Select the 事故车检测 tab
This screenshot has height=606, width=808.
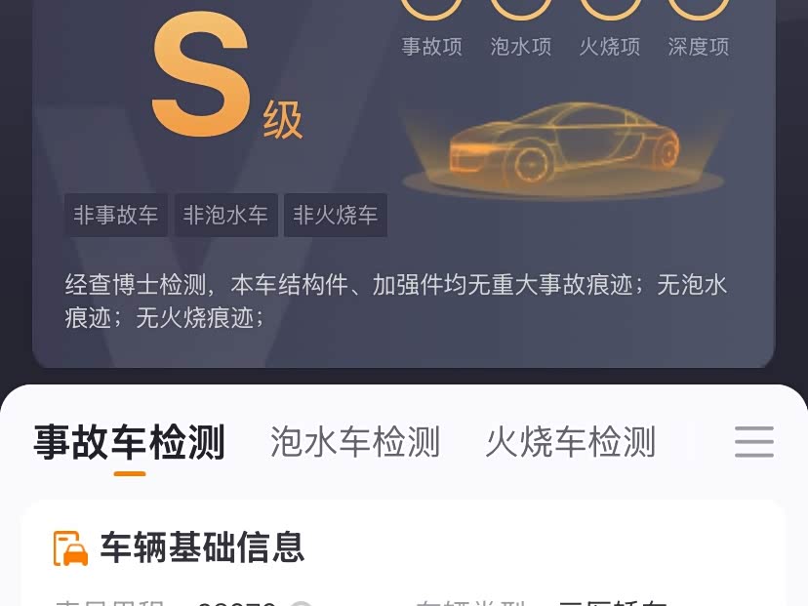pyautogui.click(x=130, y=442)
